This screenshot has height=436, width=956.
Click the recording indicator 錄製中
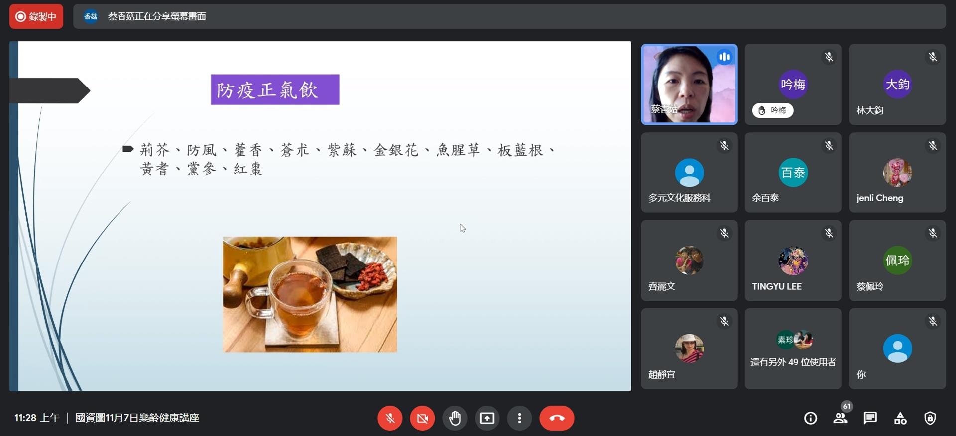[36, 16]
